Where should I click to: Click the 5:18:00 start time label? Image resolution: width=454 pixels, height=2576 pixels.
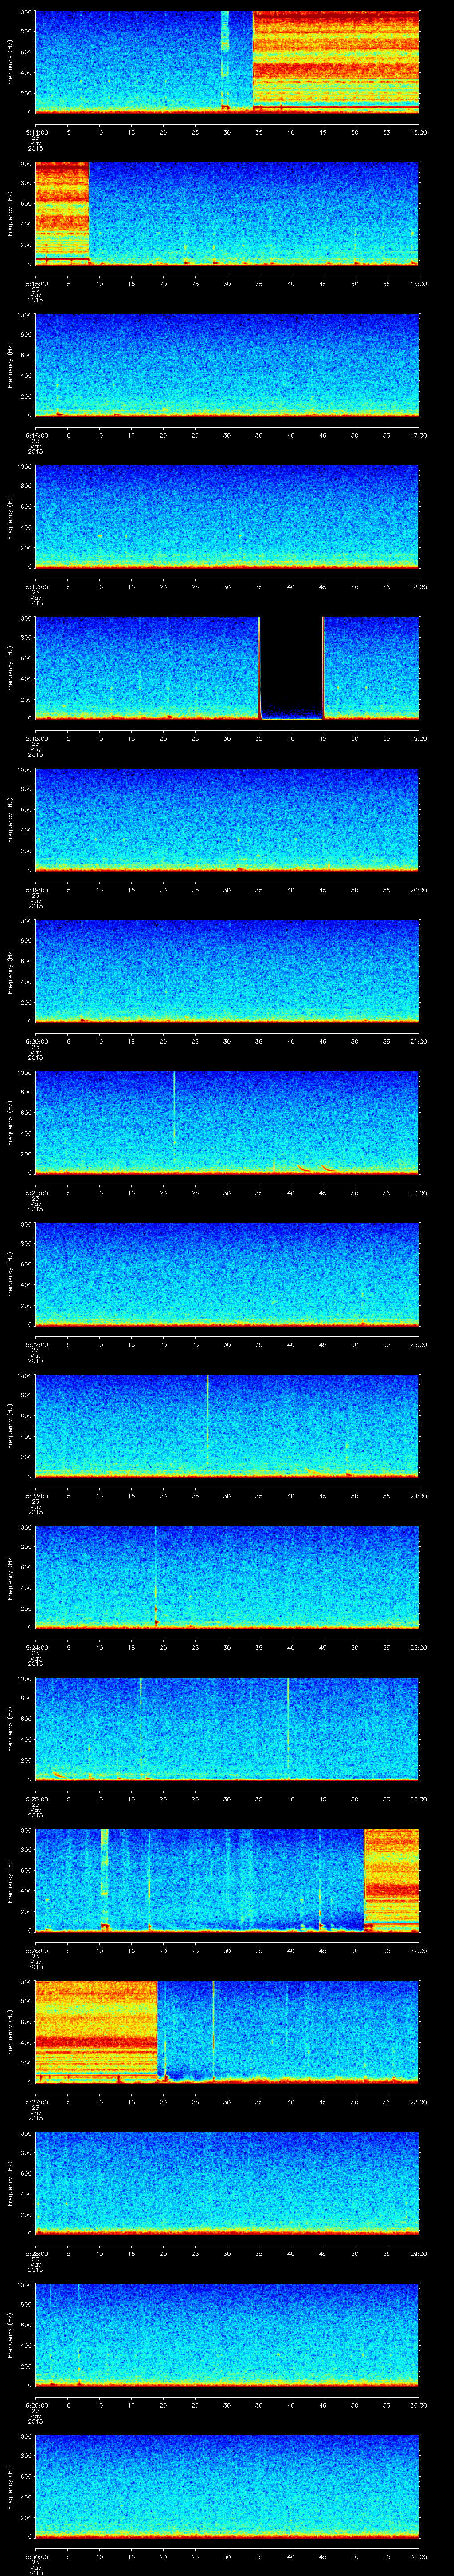pyautogui.click(x=36, y=738)
